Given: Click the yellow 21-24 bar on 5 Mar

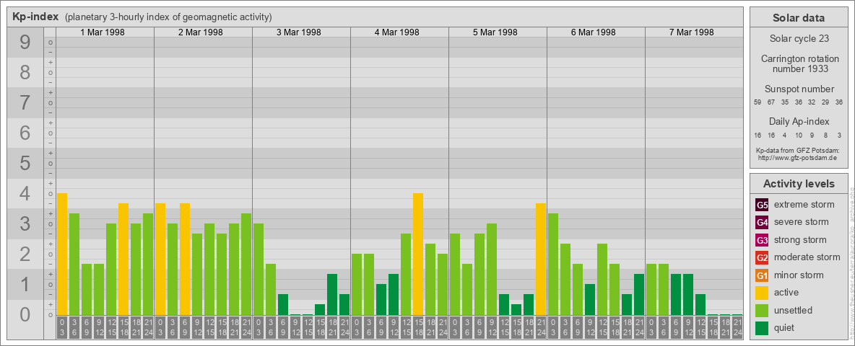Looking at the screenshot, I should tap(541, 259).
